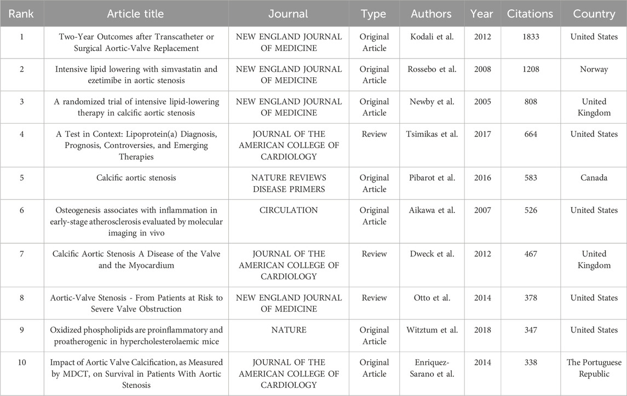Click the Citations column header
The height and width of the screenshot is (396, 627).
530,14
